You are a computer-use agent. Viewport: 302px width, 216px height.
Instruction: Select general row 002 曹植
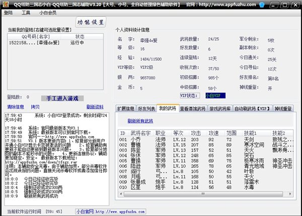click(206, 145)
